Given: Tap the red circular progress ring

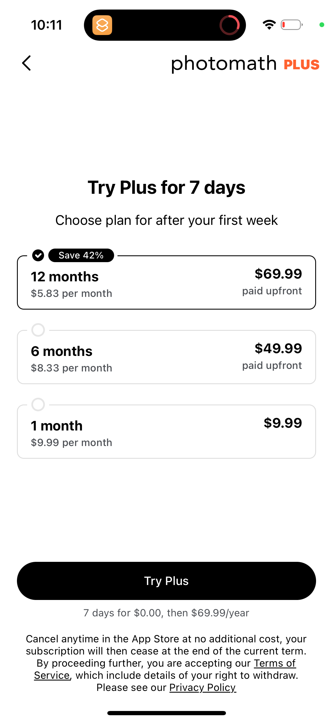Looking at the screenshot, I should point(229,25).
